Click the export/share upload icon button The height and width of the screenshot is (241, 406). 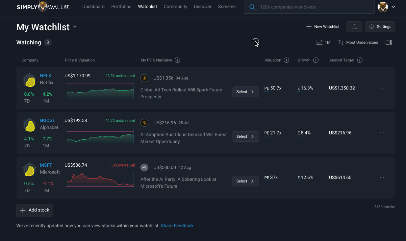point(354,27)
